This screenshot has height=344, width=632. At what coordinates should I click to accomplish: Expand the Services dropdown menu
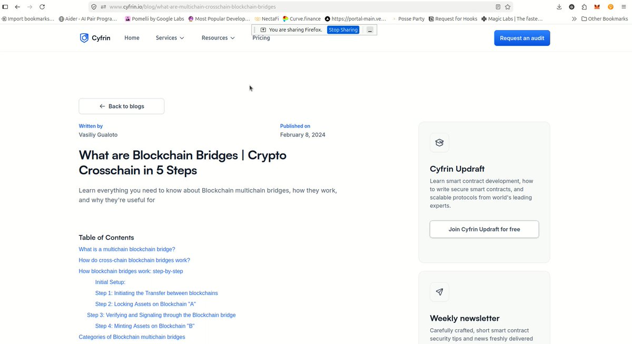click(x=170, y=38)
